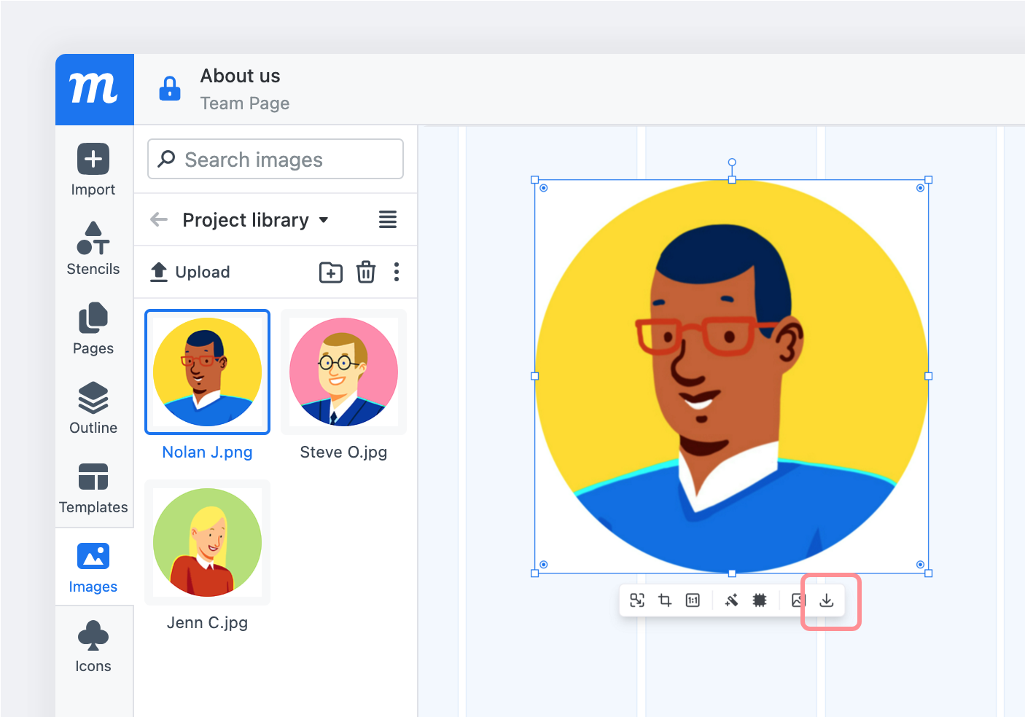Select the Steve O.jpg thumbnail
Screen dimensions: 1025x717
coord(343,372)
